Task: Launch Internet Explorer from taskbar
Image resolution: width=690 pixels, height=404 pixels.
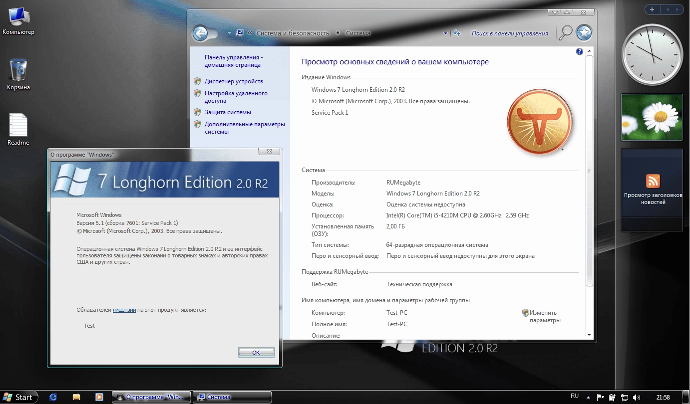Action: point(53,397)
